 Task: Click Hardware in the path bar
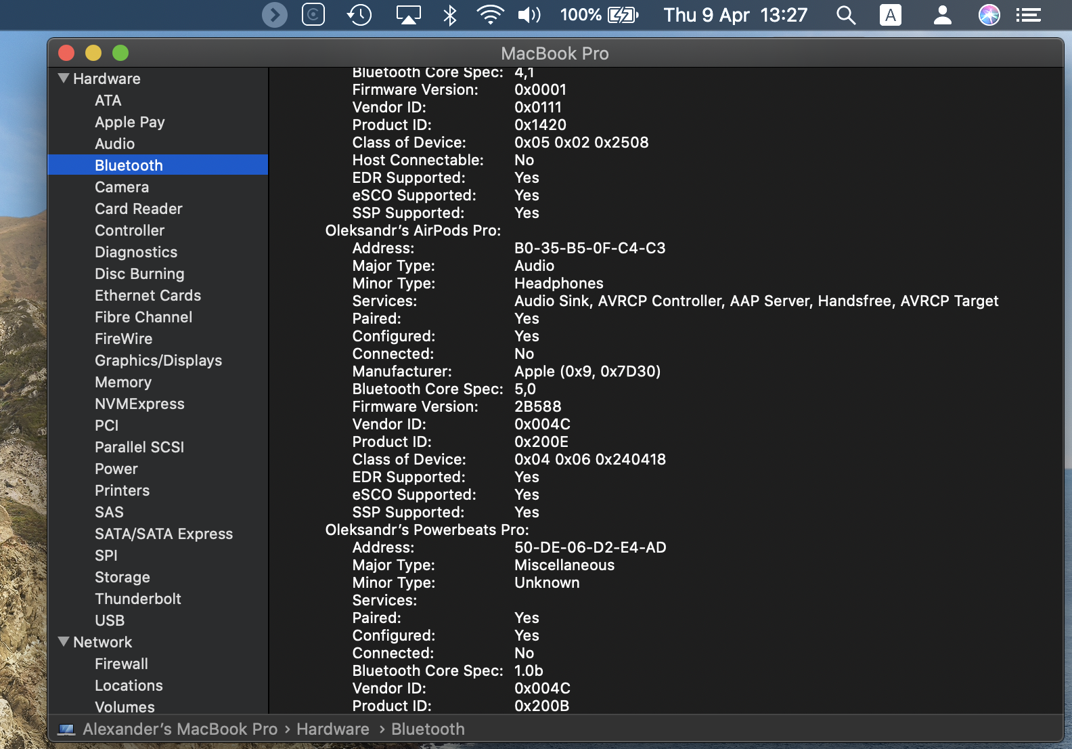tap(333, 729)
